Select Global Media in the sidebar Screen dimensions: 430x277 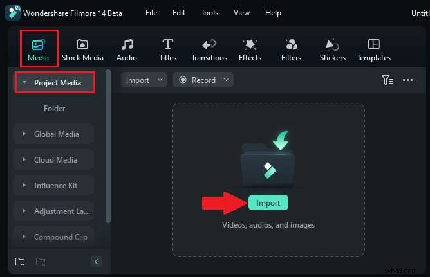(x=54, y=134)
